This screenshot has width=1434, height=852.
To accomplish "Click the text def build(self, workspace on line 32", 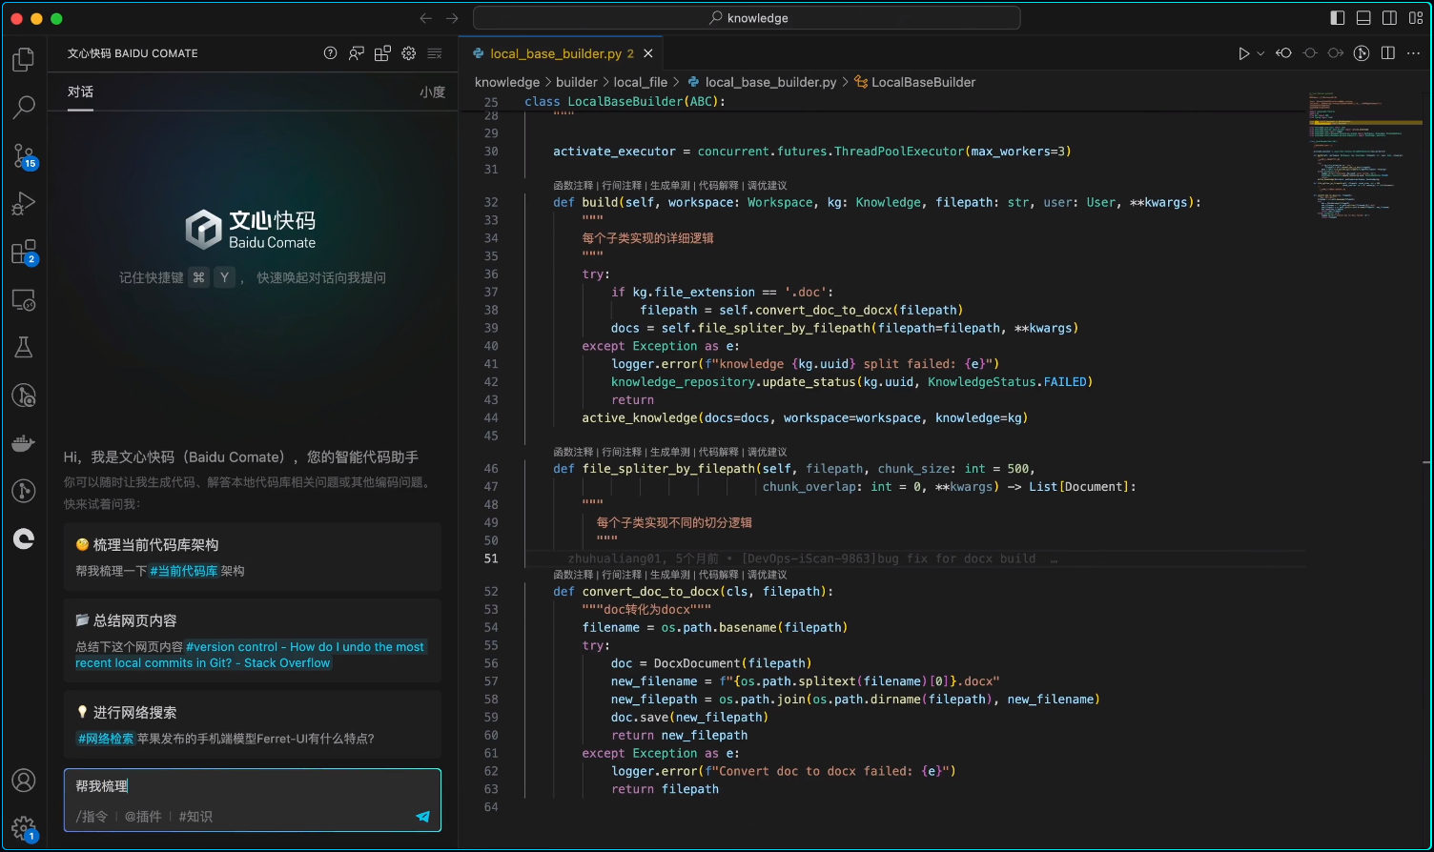I will 645,202.
